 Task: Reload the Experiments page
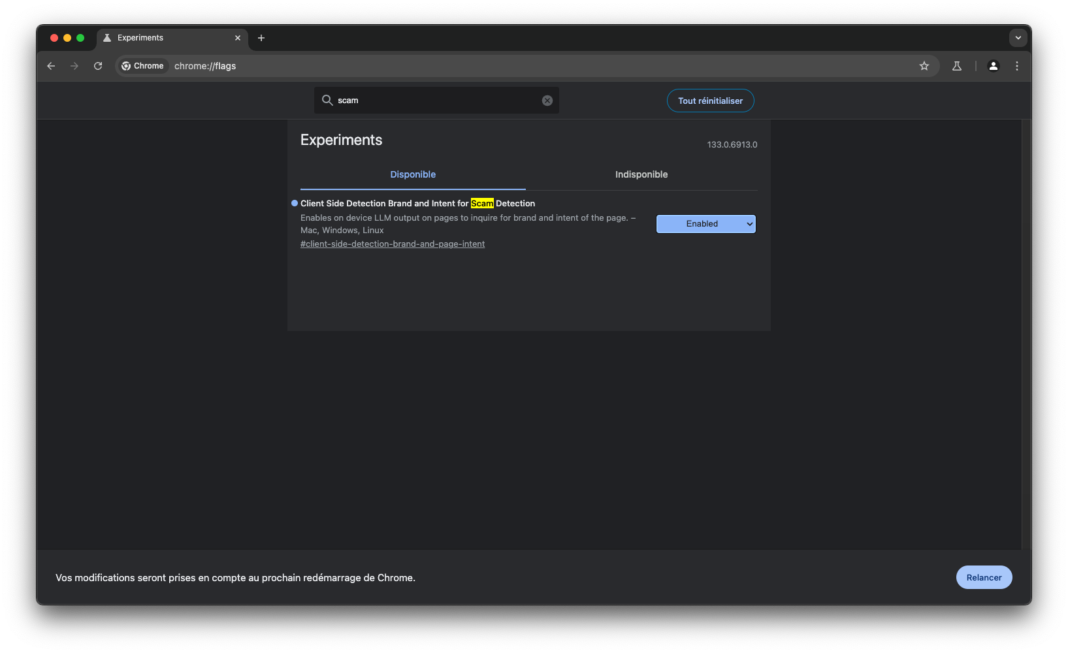tap(98, 66)
